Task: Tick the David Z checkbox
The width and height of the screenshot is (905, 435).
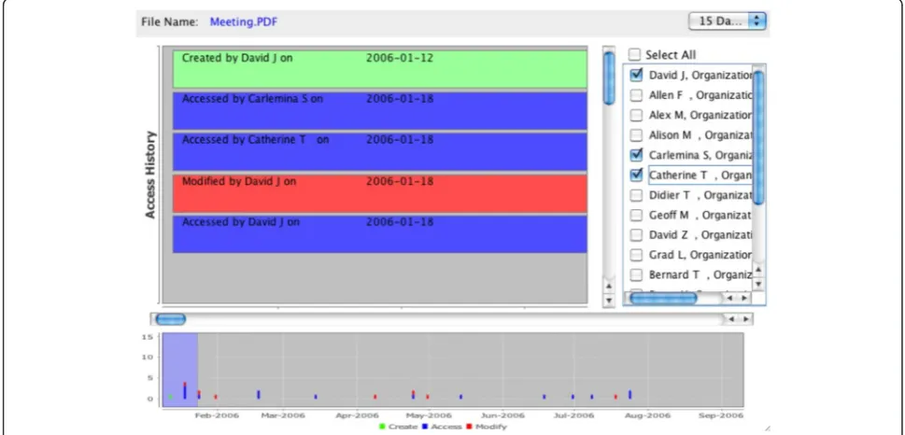Action: point(636,235)
